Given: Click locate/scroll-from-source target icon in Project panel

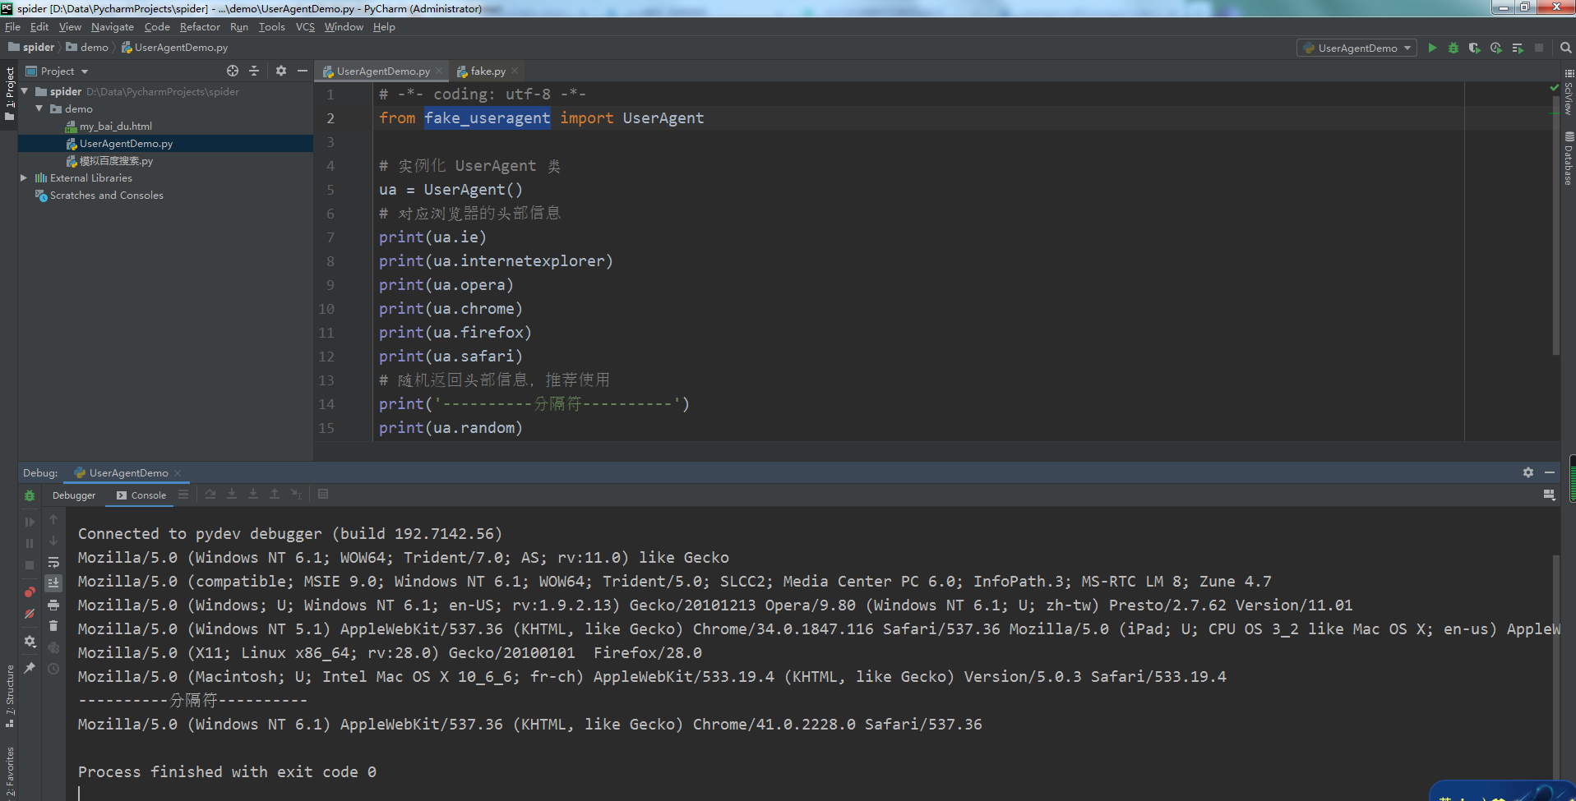Looking at the screenshot, I should [233, 71].
